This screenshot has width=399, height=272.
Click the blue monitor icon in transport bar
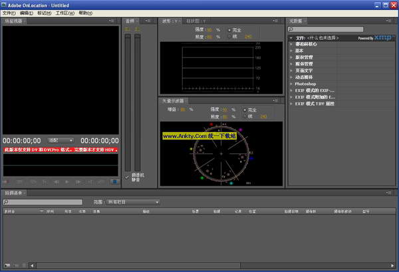point(114,180)
